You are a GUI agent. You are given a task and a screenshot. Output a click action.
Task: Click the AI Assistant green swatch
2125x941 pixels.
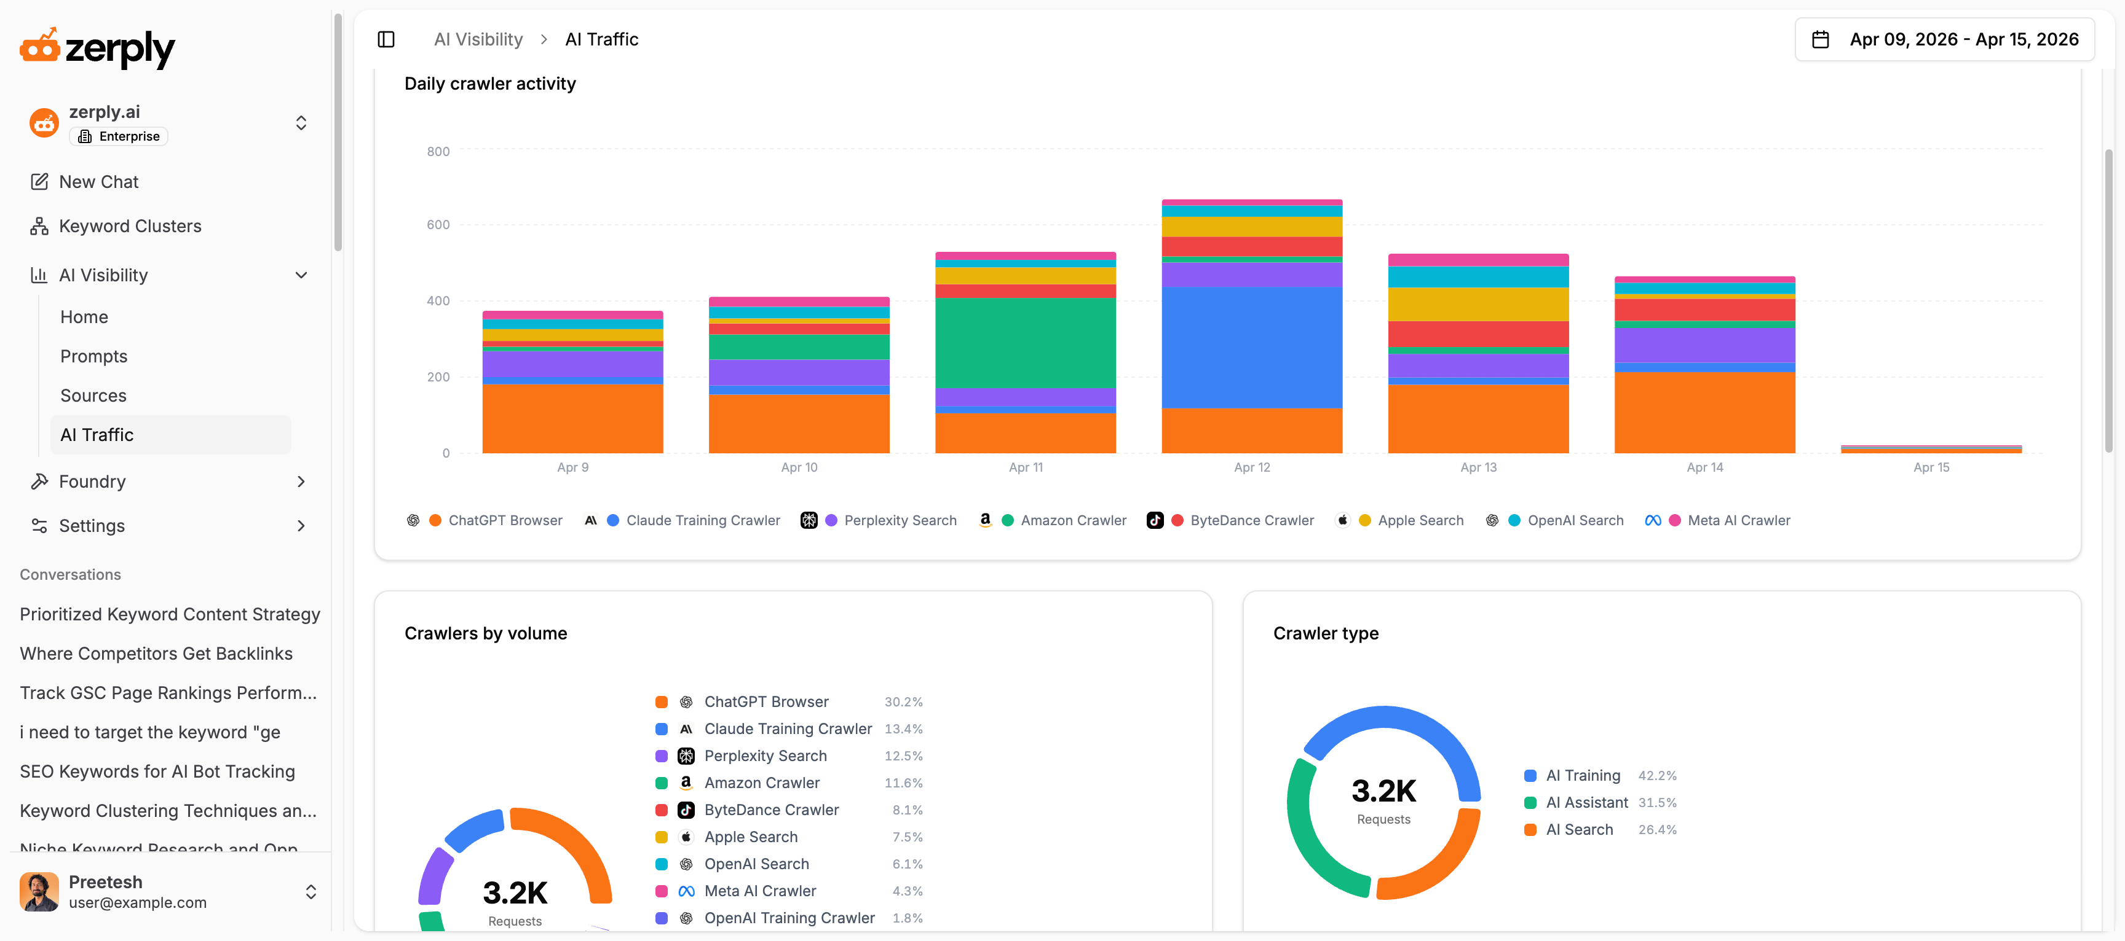1530,803
